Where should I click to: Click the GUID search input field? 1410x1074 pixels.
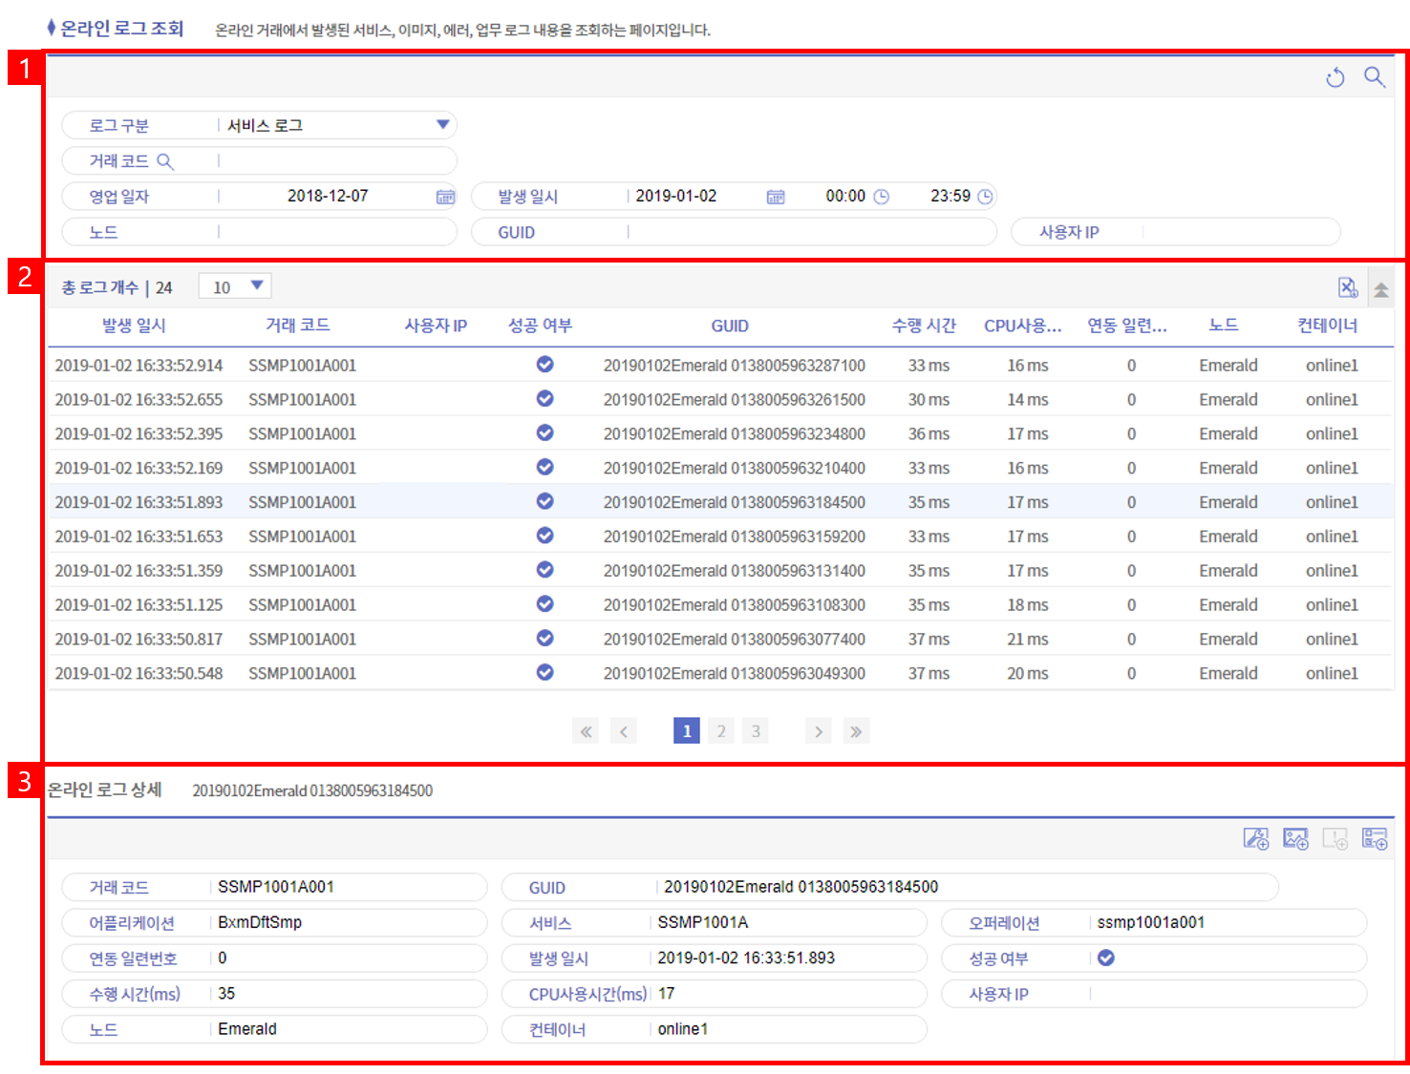tap(810, 232)
